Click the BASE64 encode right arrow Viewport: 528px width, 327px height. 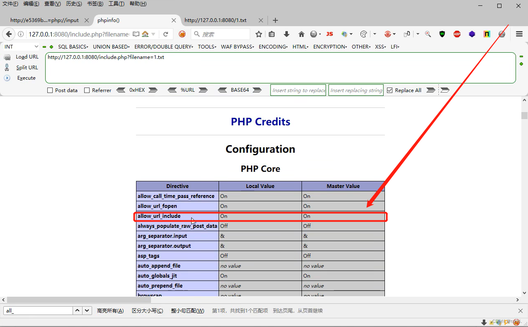257,90
